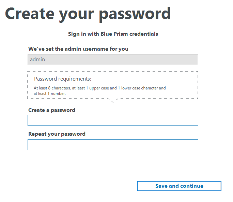Click the "Create a password" field label
The image size is (233, 202).
pos(52,110)
